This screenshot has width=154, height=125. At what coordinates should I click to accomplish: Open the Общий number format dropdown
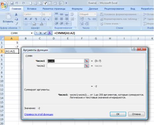tap(95, 14)
